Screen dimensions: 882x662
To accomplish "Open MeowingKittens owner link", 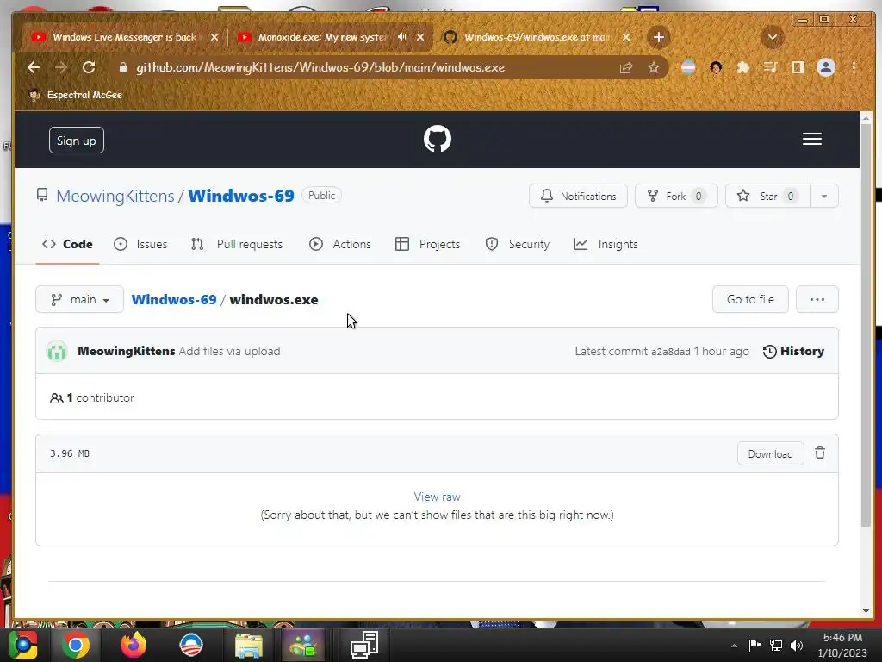I will tap(115, 196).
